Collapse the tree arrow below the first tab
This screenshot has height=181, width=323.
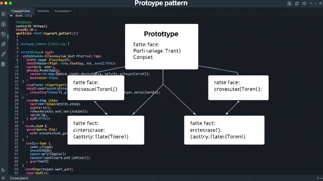(x=11, y=16)
